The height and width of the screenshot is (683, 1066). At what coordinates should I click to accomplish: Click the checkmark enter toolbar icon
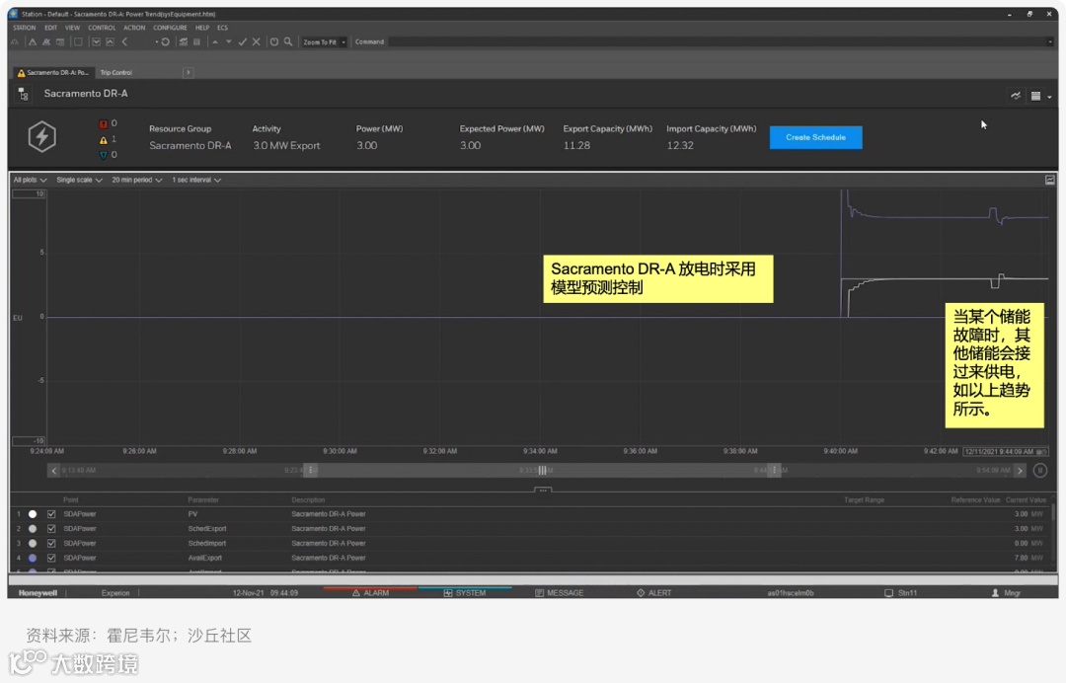pos(242,42)
